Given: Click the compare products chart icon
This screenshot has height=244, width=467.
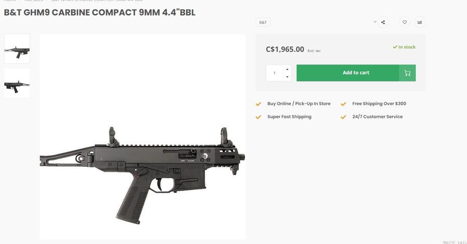Looking at the screenshot, I should point(420,22).
